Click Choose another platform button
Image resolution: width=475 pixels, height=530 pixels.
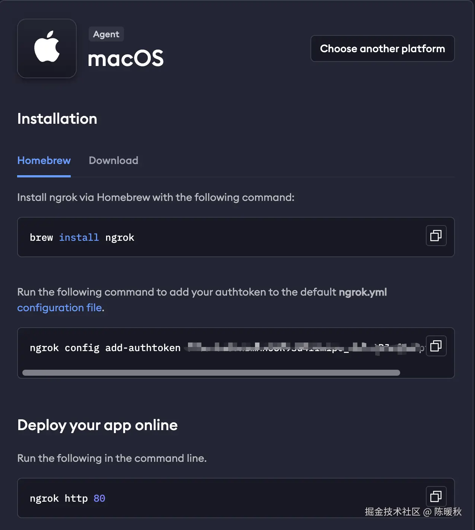pos(382,48)
